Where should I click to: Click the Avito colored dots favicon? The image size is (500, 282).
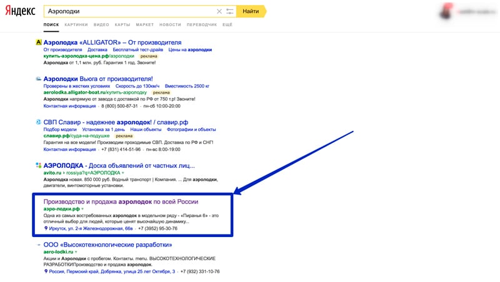coord(39,167)
